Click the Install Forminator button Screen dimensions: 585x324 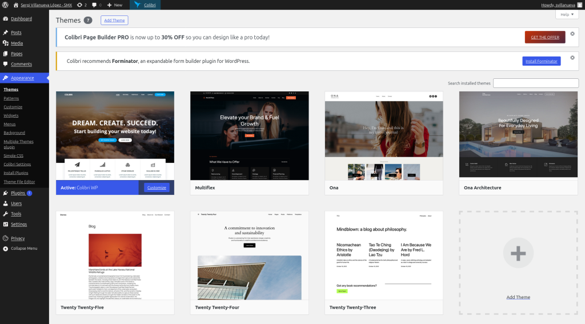click(541, 61)
